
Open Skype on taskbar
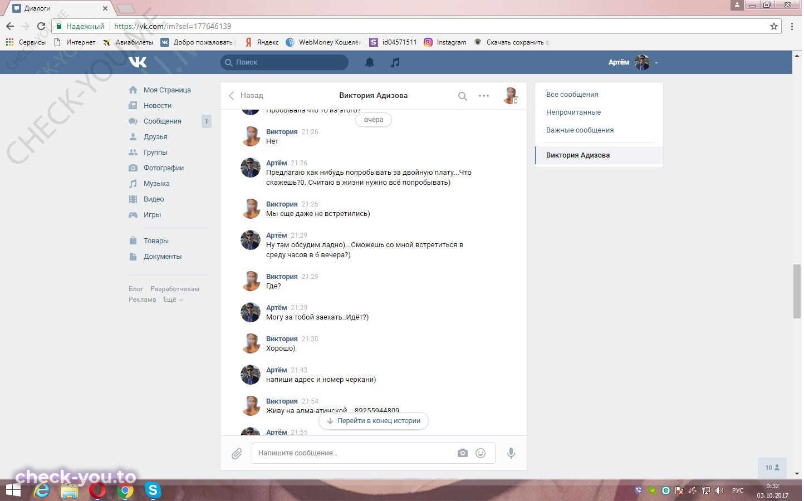pos(153,490)
